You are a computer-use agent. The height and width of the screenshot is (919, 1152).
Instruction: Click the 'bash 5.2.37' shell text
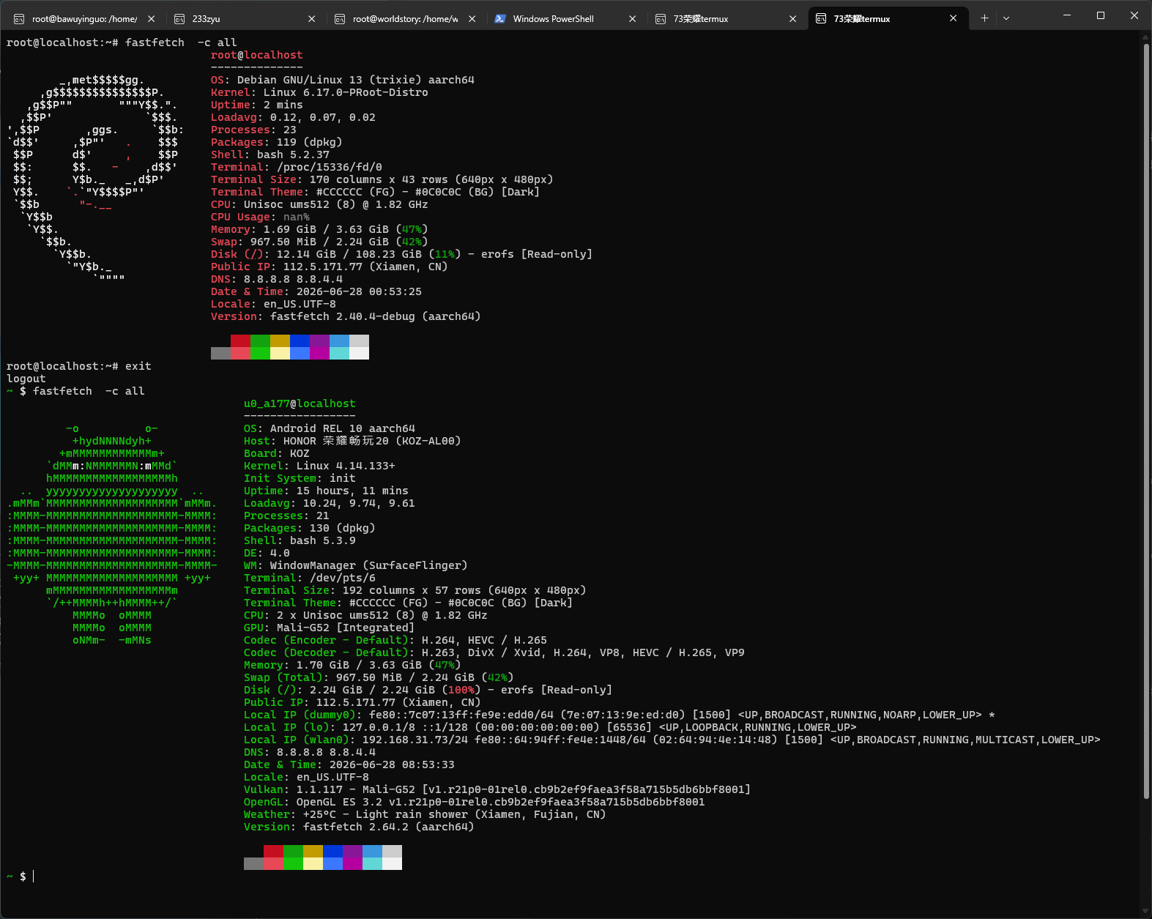[x=293, y=155]
